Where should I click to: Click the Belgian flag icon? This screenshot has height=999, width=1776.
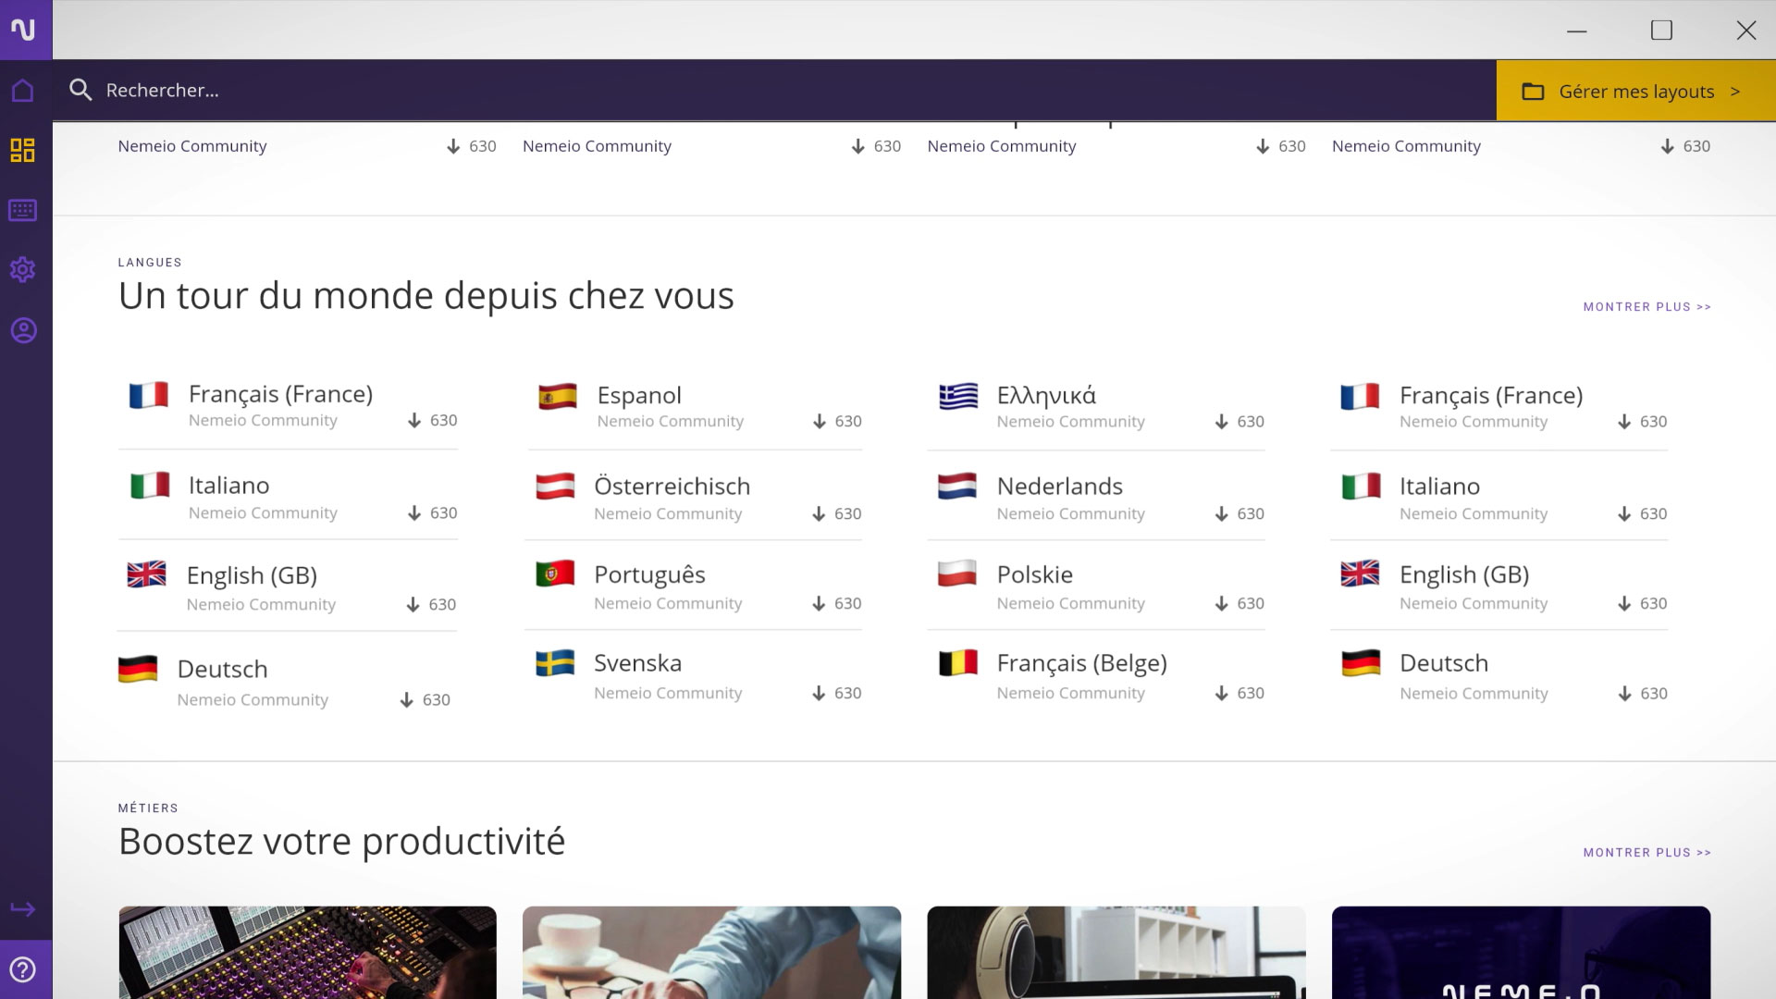point(958,662)
